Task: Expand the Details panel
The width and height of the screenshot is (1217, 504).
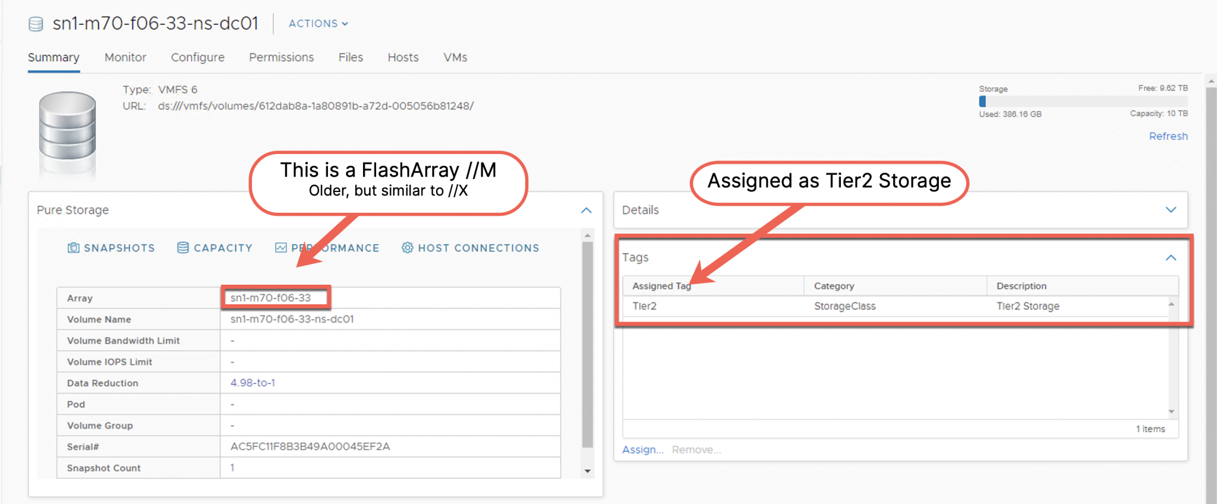Action: [1170, 210]
